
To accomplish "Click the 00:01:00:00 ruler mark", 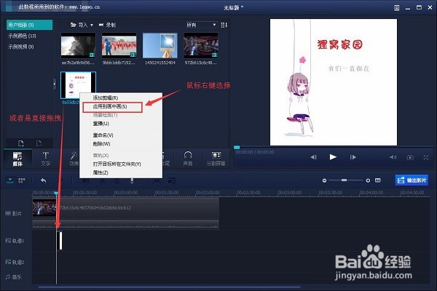I will (126, 192).
